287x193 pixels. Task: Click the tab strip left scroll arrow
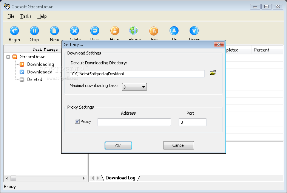click(93, 178)
